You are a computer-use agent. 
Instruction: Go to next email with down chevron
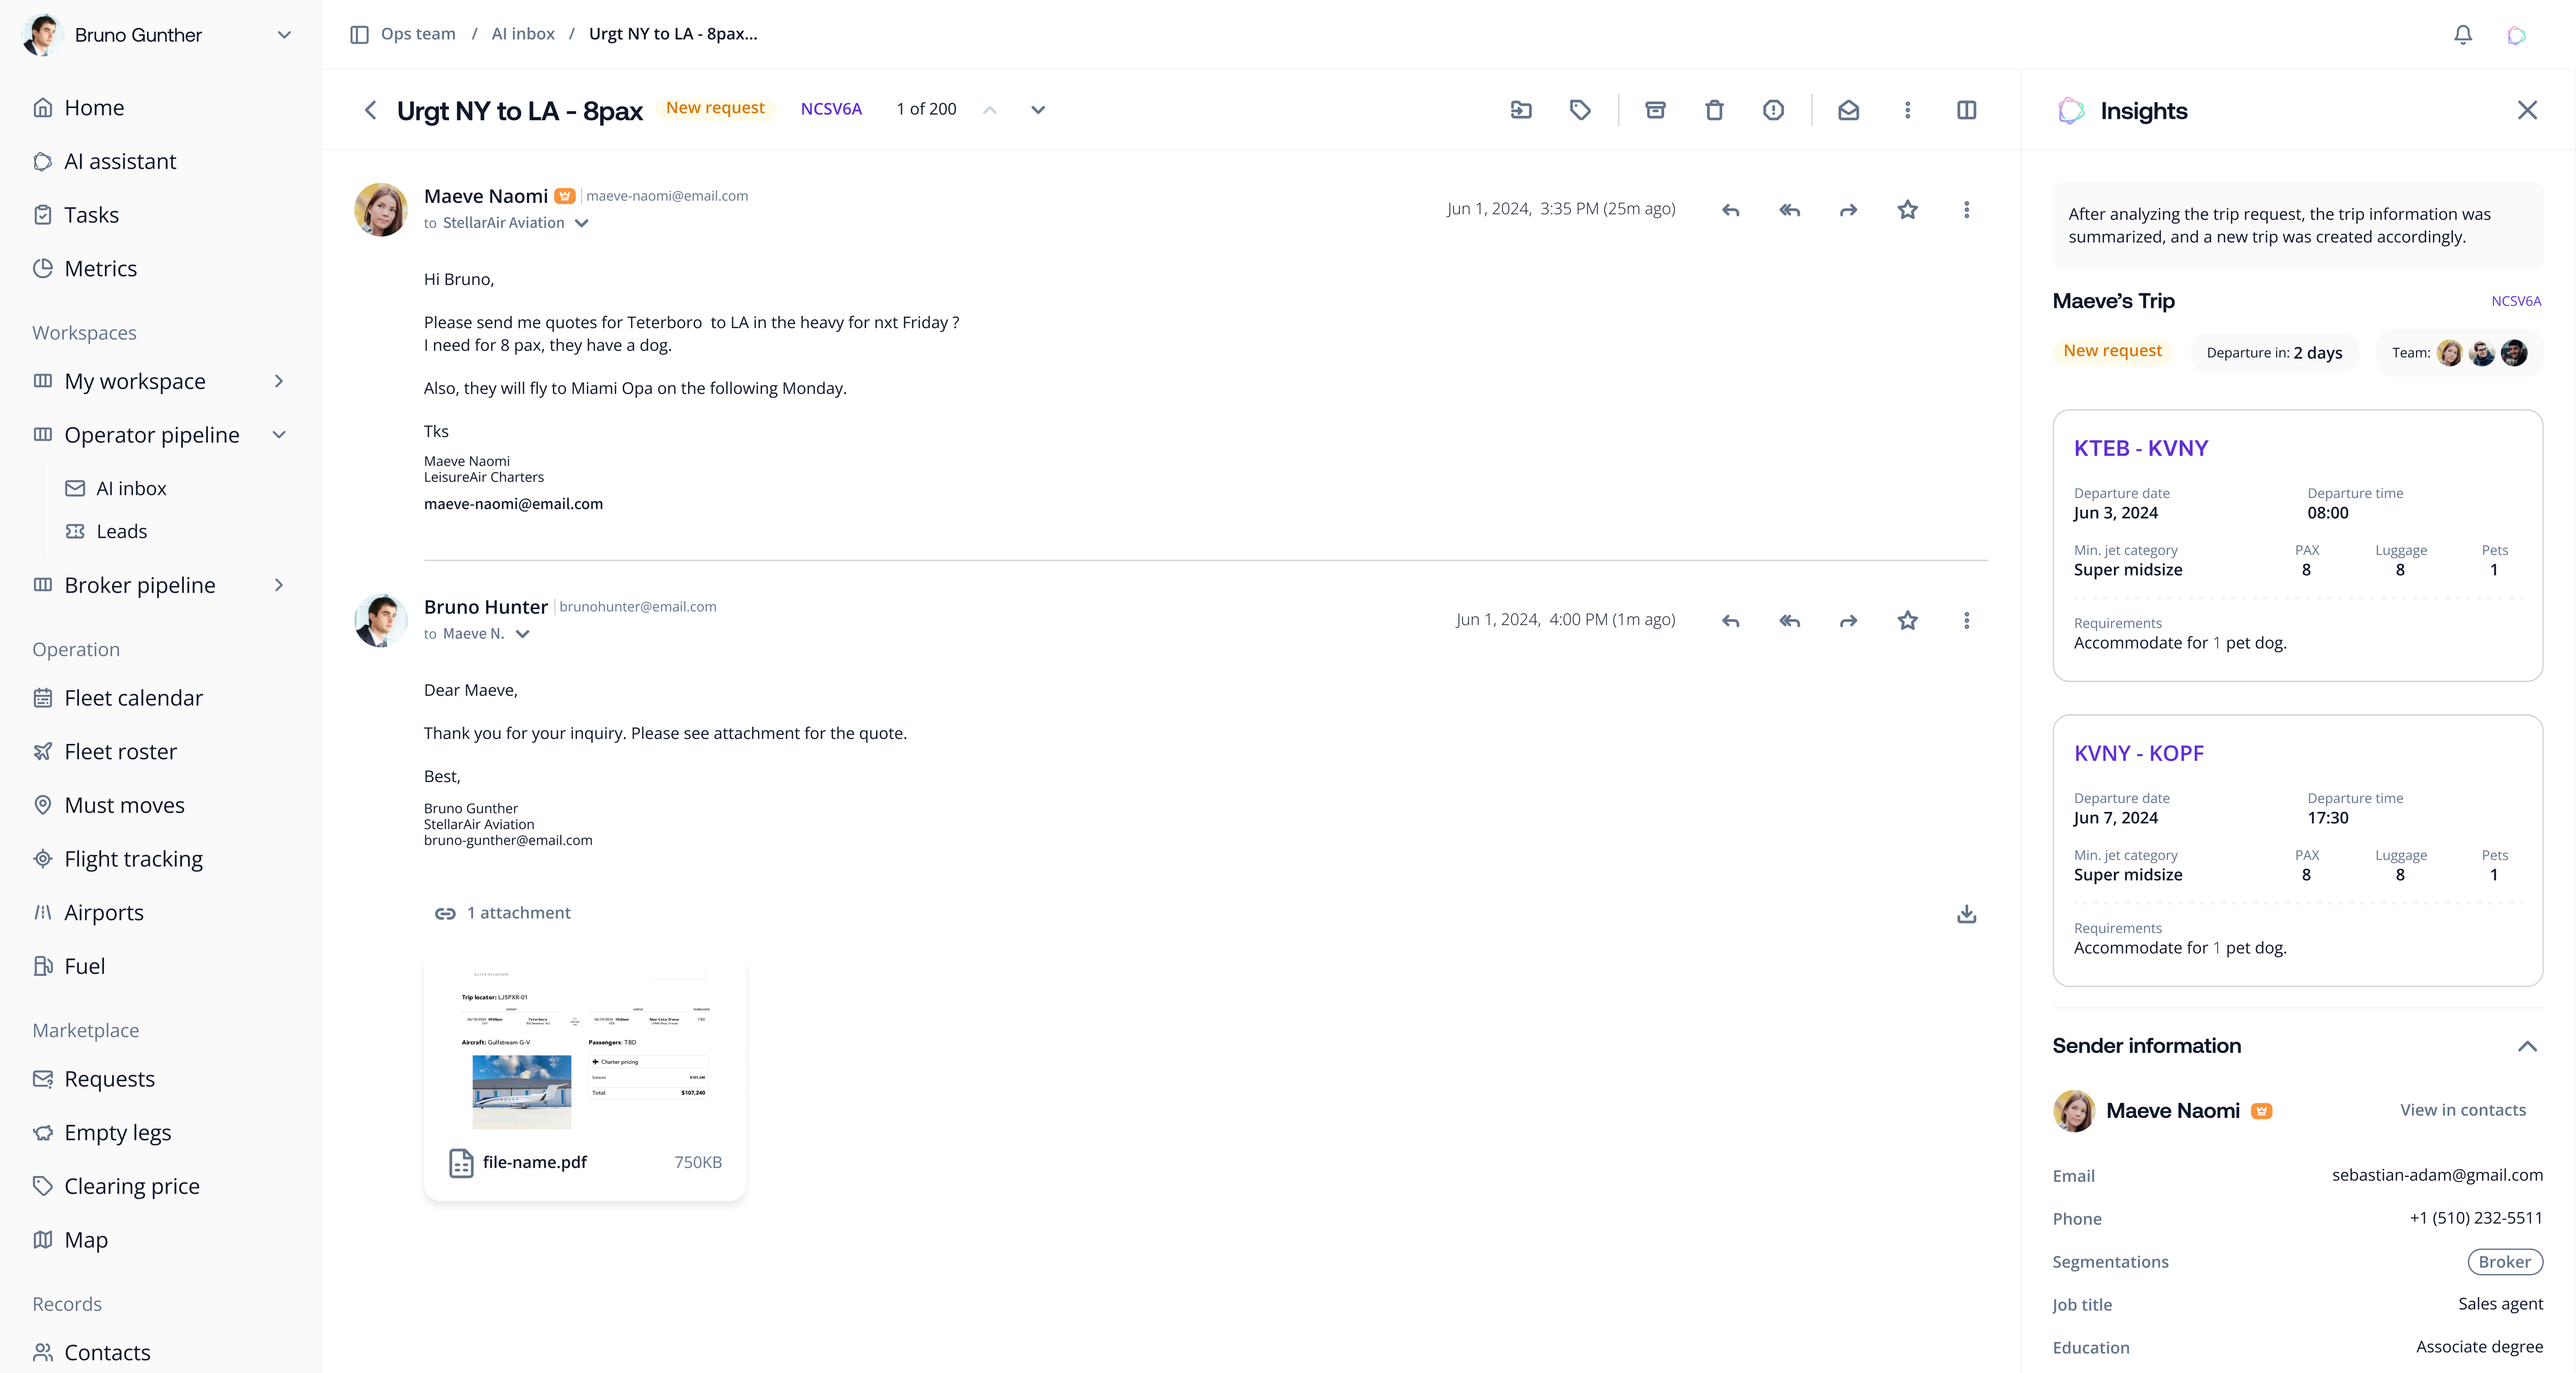pos(1038,110)
